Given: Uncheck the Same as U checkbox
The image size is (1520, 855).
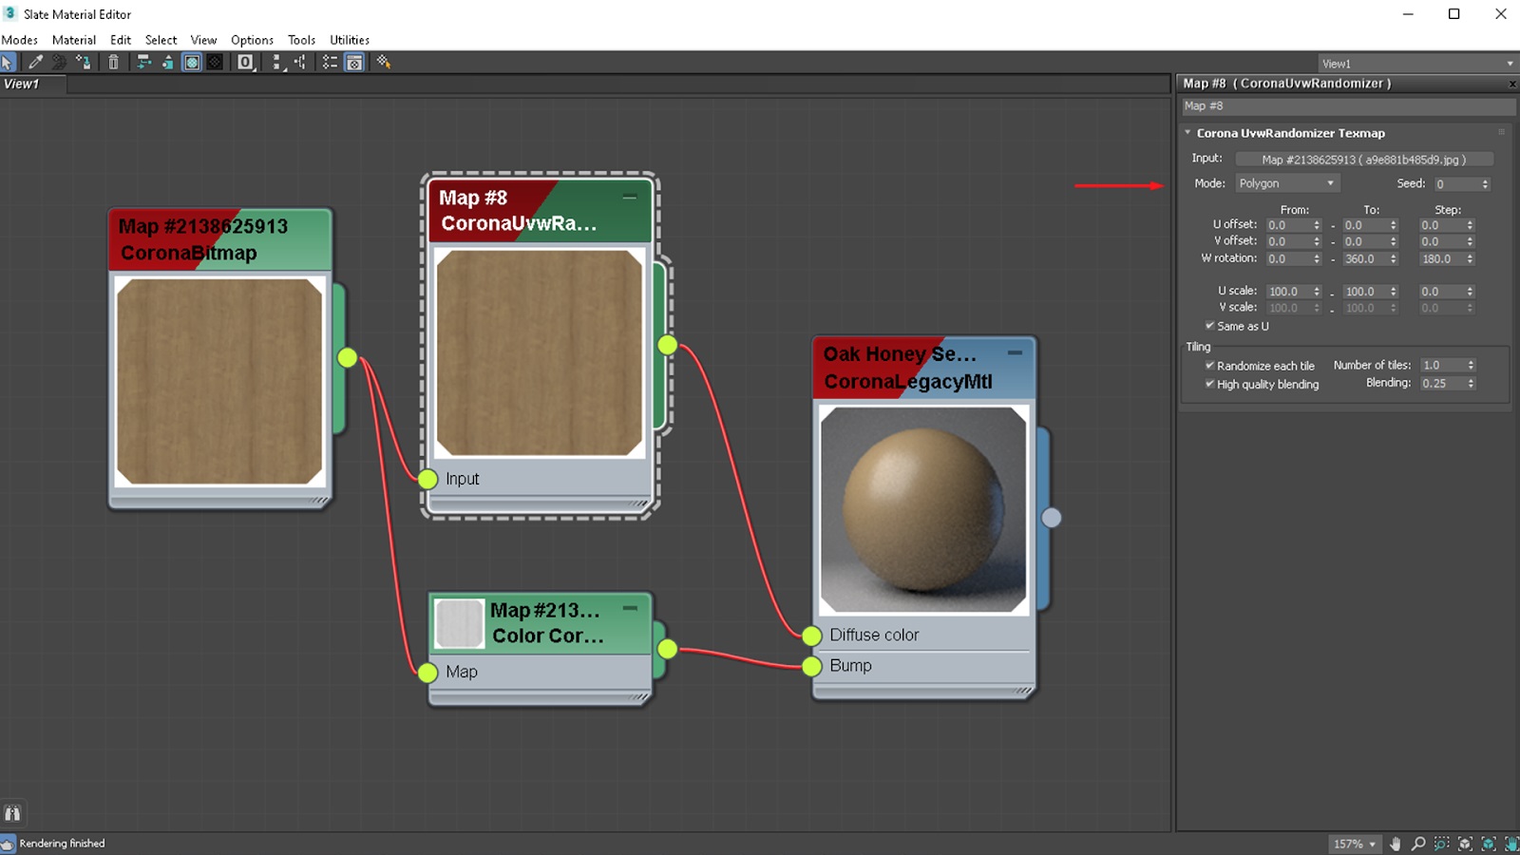Looking at the screenshot, I should pyautogui.click(x=1209, y=326).
